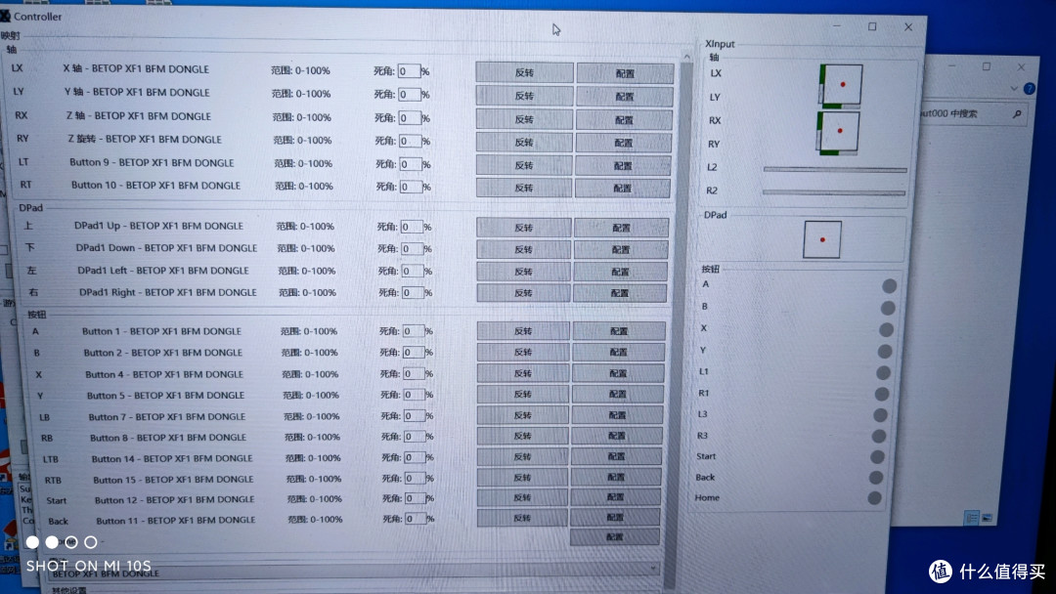Viewport: 1056px width, 594px height.
Task: Switch to details view icon in background window
Action: click(x=972, y=518)
